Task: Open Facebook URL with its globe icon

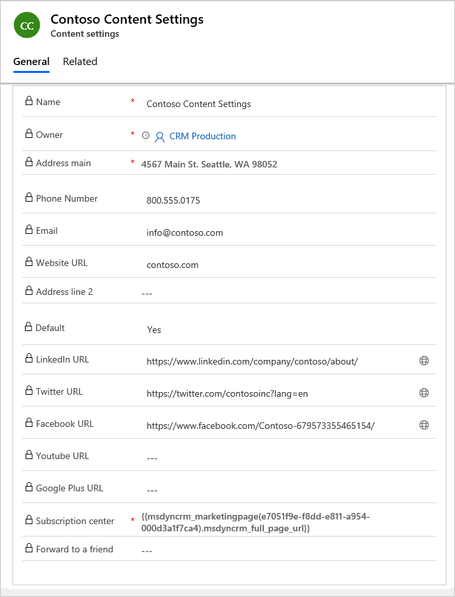Action: tap(423, 425)
